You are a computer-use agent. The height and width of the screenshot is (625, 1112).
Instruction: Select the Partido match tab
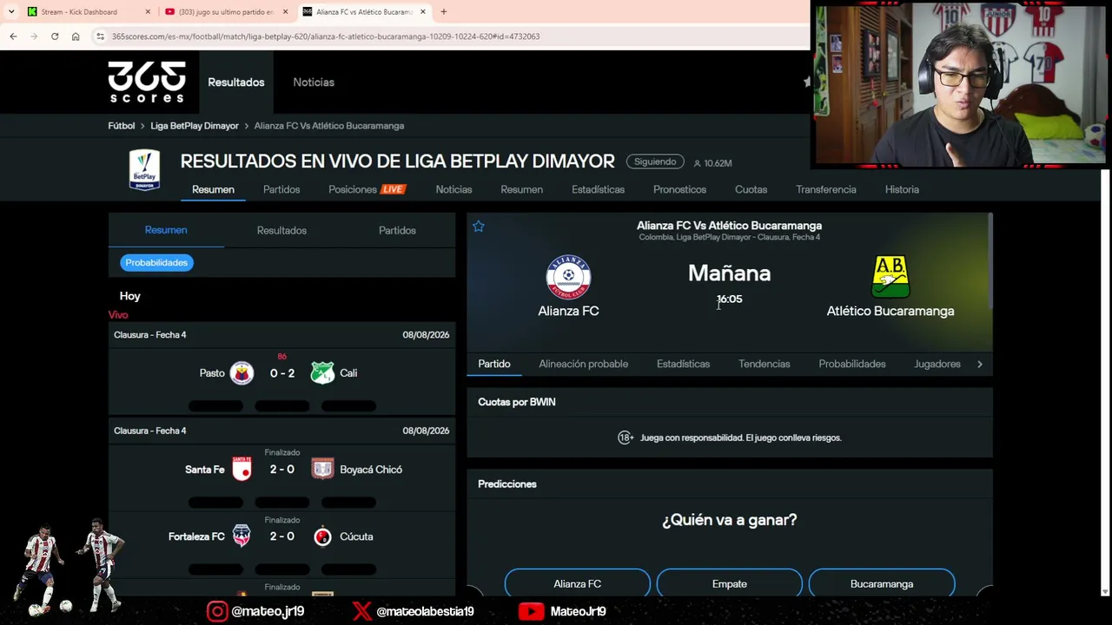coord(494,364)
